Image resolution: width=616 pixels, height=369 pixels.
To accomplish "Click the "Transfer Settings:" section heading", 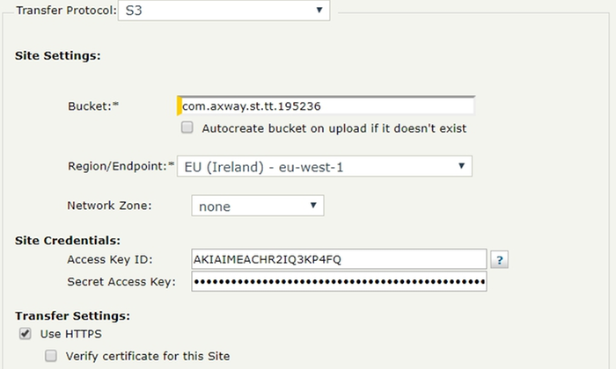I will [x=72, y=315].
